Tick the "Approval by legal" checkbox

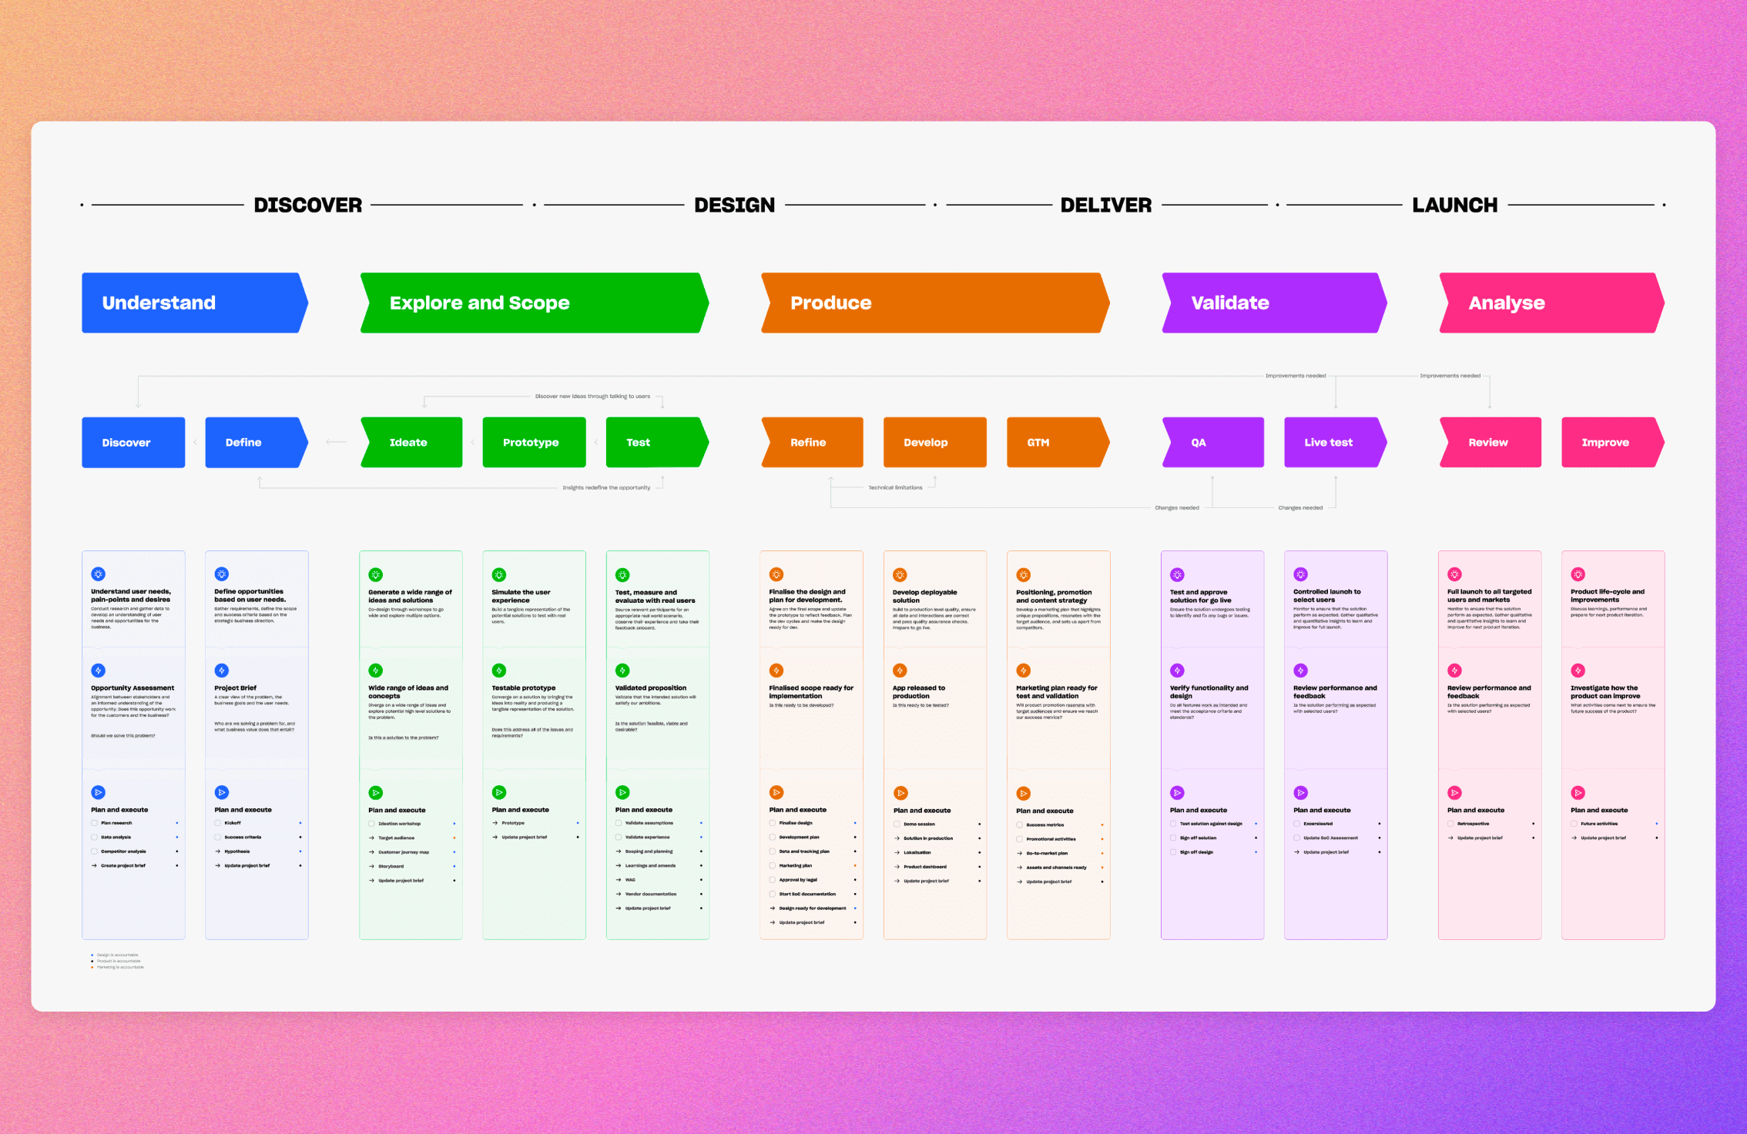[x=773, y=880]
